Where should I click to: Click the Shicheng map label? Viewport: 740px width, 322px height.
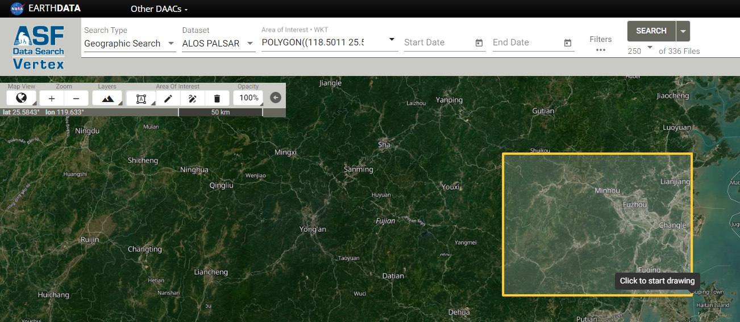pos(143,160)
